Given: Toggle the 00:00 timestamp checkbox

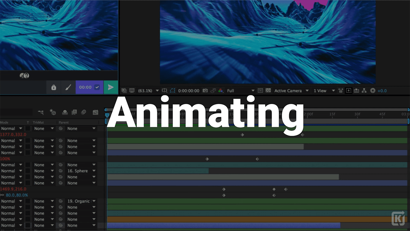Looking at the screenshot, I should coord(97,87).
